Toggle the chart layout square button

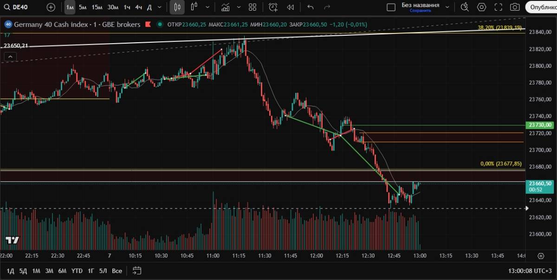point(391,7)
